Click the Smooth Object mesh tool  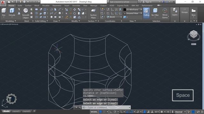coord(25,13)
